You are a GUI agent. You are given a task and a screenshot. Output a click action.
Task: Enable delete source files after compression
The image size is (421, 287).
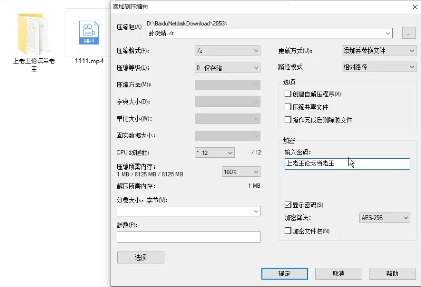click(x=288, y=120)
